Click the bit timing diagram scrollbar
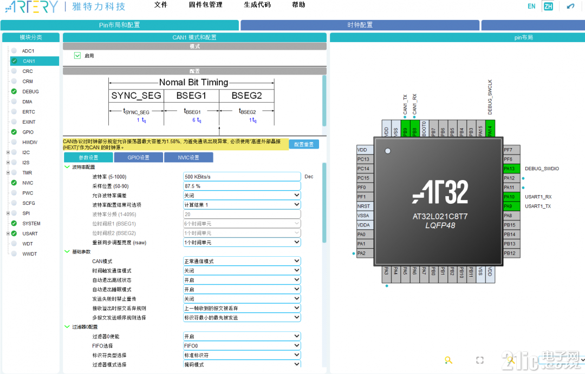 [324, 101]
